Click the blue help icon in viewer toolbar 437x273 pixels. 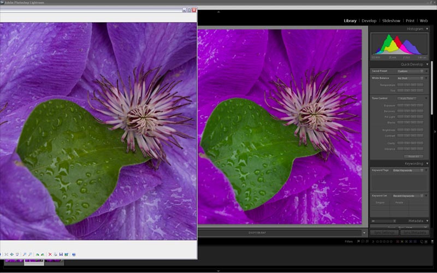tap(74, 254)
